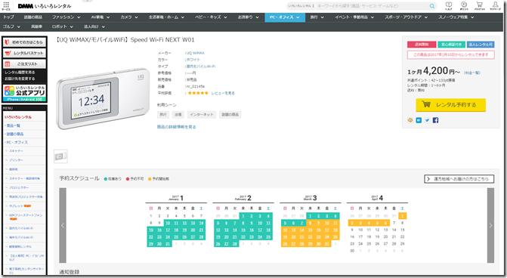Select February 14 in the calendar
Image resolution: width=507 pixels, height=278 pixels.
235,230
